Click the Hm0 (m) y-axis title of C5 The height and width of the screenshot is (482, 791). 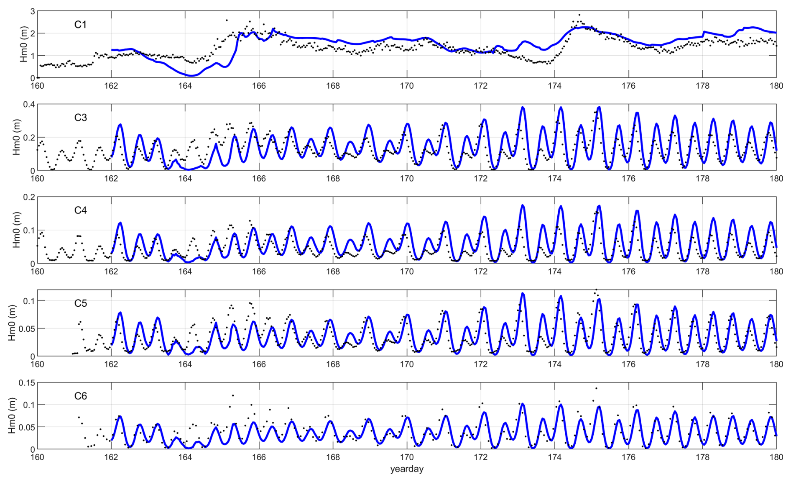coord(12,323)
